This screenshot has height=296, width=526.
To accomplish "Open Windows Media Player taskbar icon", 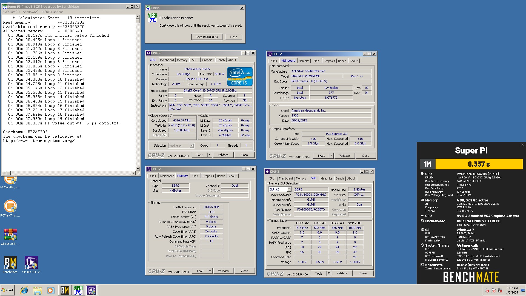I will pos(51,290).
